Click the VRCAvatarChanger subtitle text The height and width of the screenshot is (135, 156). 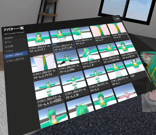tap(14, 33)
